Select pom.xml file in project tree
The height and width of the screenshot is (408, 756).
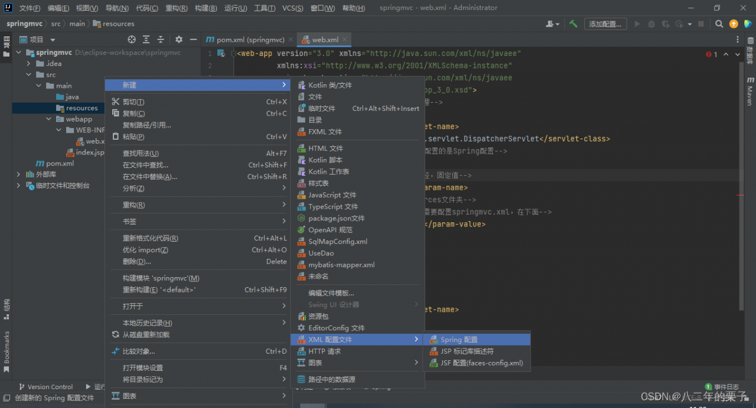60,163
